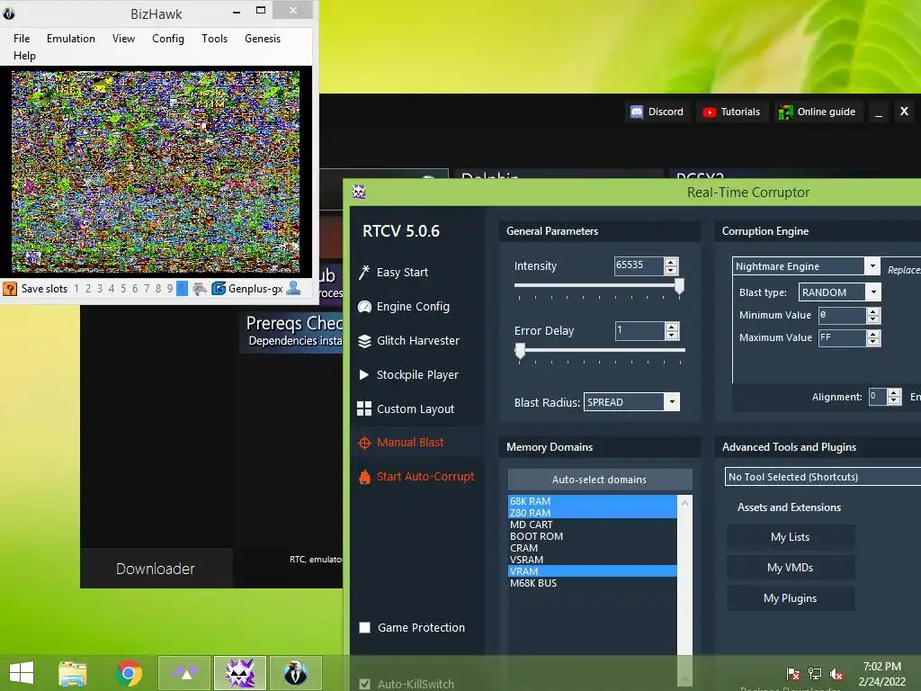
Task: Click the YouTube Tutorials icon in launcher
Action: click(x=709, y=112)
